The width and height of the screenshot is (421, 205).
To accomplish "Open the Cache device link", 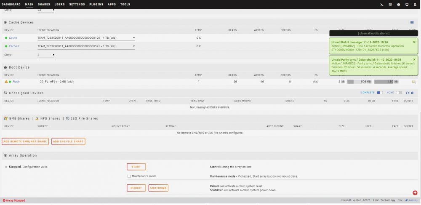I will (x=13, y=38).
